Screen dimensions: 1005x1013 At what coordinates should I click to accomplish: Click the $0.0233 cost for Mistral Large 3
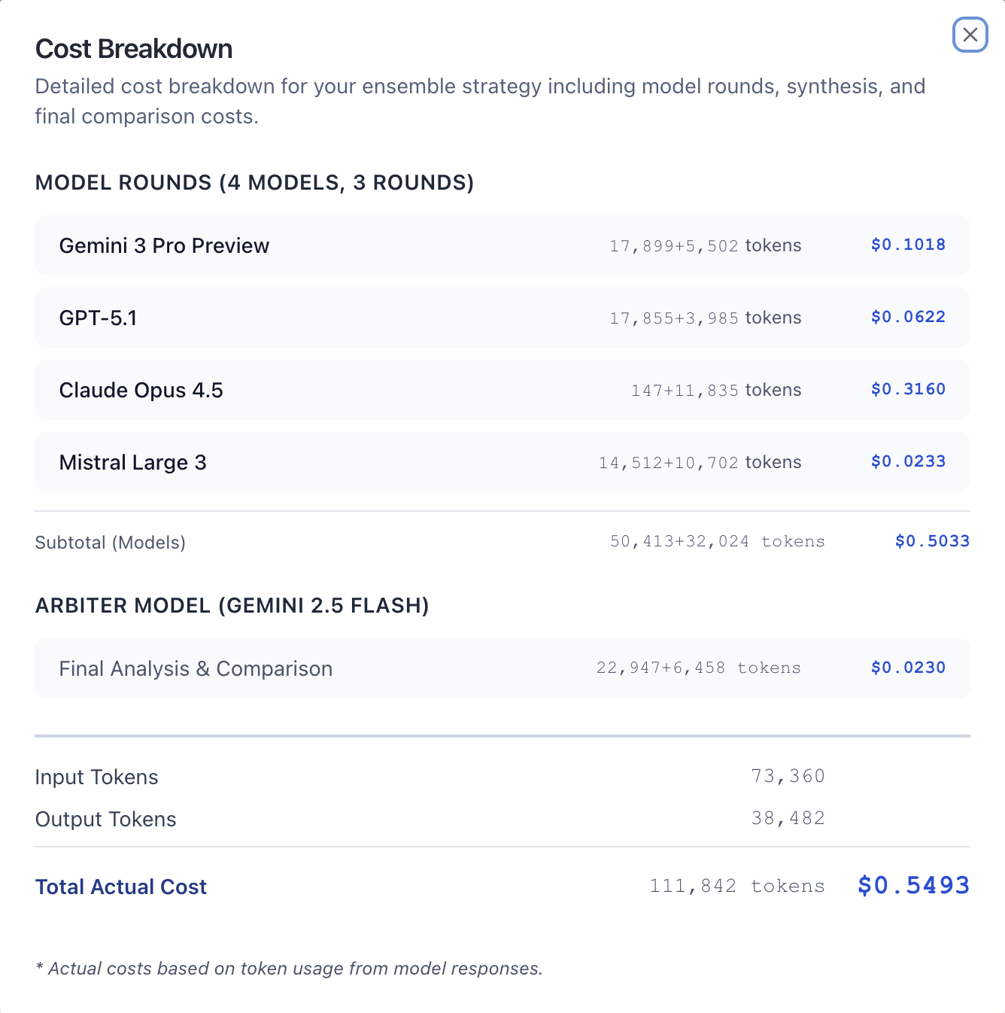[907, 461]
